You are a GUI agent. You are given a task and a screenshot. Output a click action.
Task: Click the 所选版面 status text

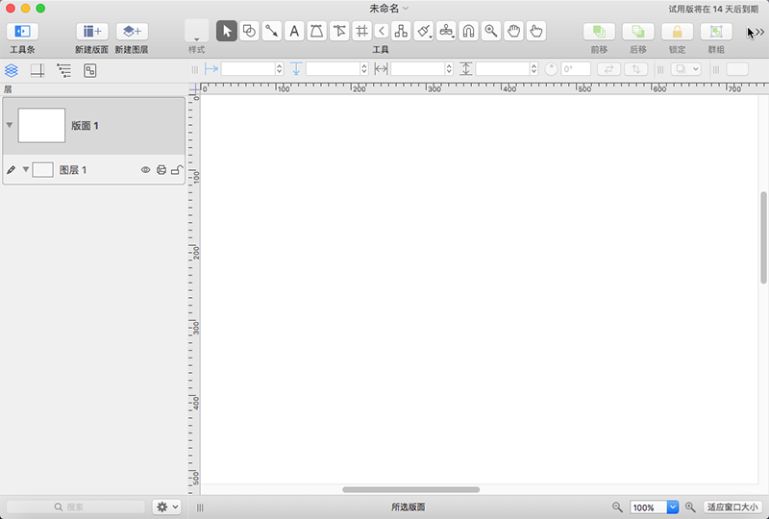pos(408,507)
